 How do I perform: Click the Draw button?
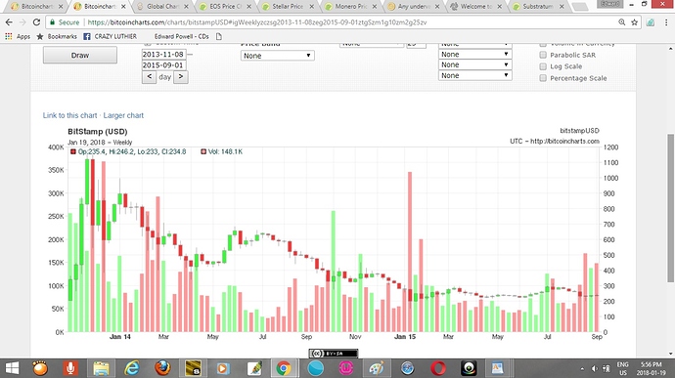pyautogui.click(x=80, y=55)
